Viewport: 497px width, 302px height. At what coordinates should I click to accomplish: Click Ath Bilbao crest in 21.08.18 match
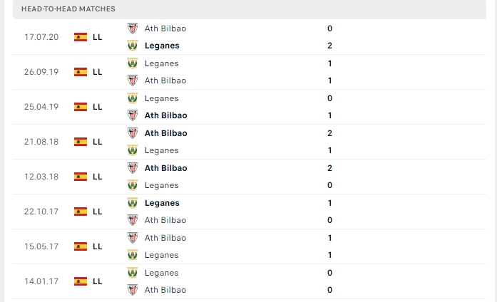coord(132,133)
